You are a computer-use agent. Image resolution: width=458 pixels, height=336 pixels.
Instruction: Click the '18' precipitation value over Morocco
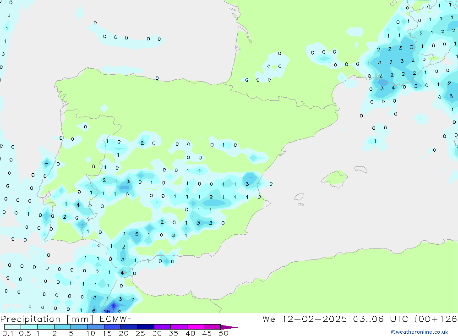[107, 311]
